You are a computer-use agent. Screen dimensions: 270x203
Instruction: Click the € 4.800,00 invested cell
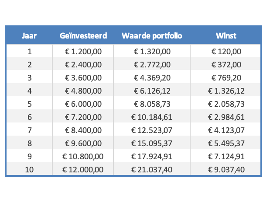pyautogui.click(x=83, y=91)
